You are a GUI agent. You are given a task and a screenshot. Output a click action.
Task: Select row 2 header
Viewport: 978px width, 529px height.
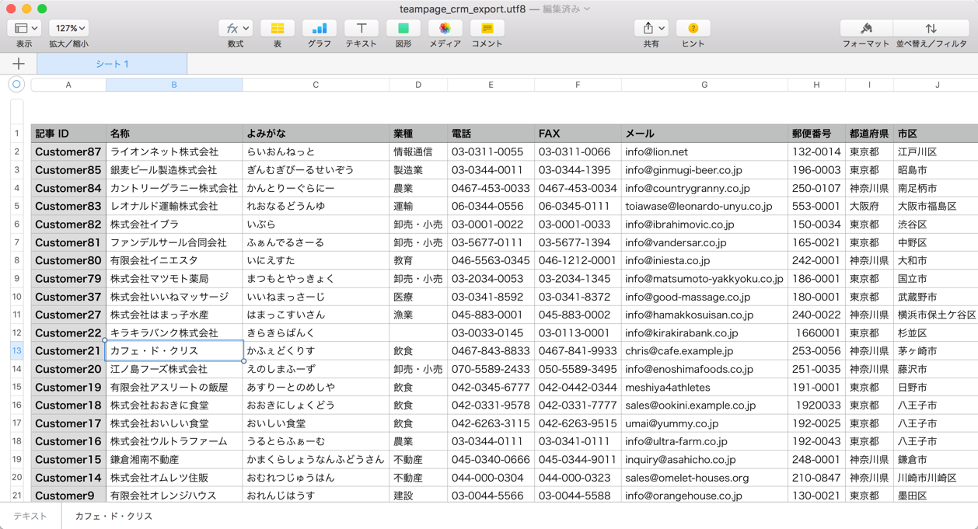[x=16, y=151]
